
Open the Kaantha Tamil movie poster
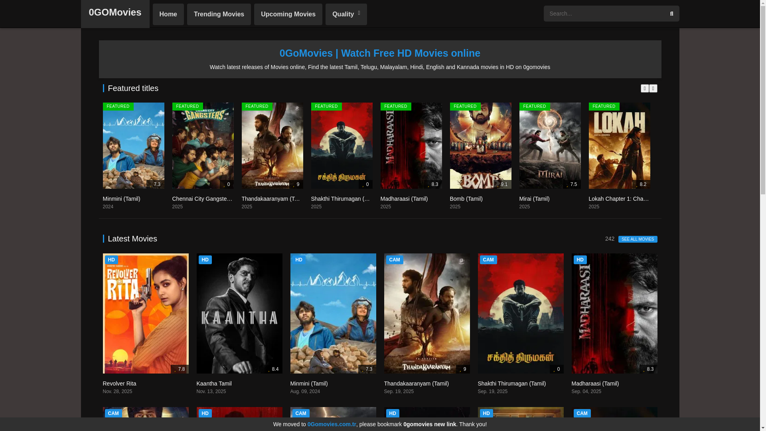[x=239, y=313]
